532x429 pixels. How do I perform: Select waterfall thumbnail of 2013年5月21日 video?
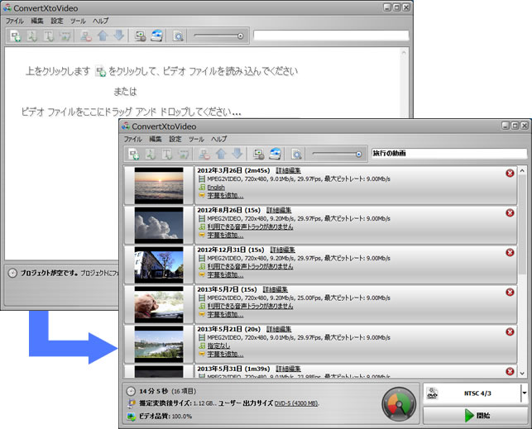coord(159,345)
